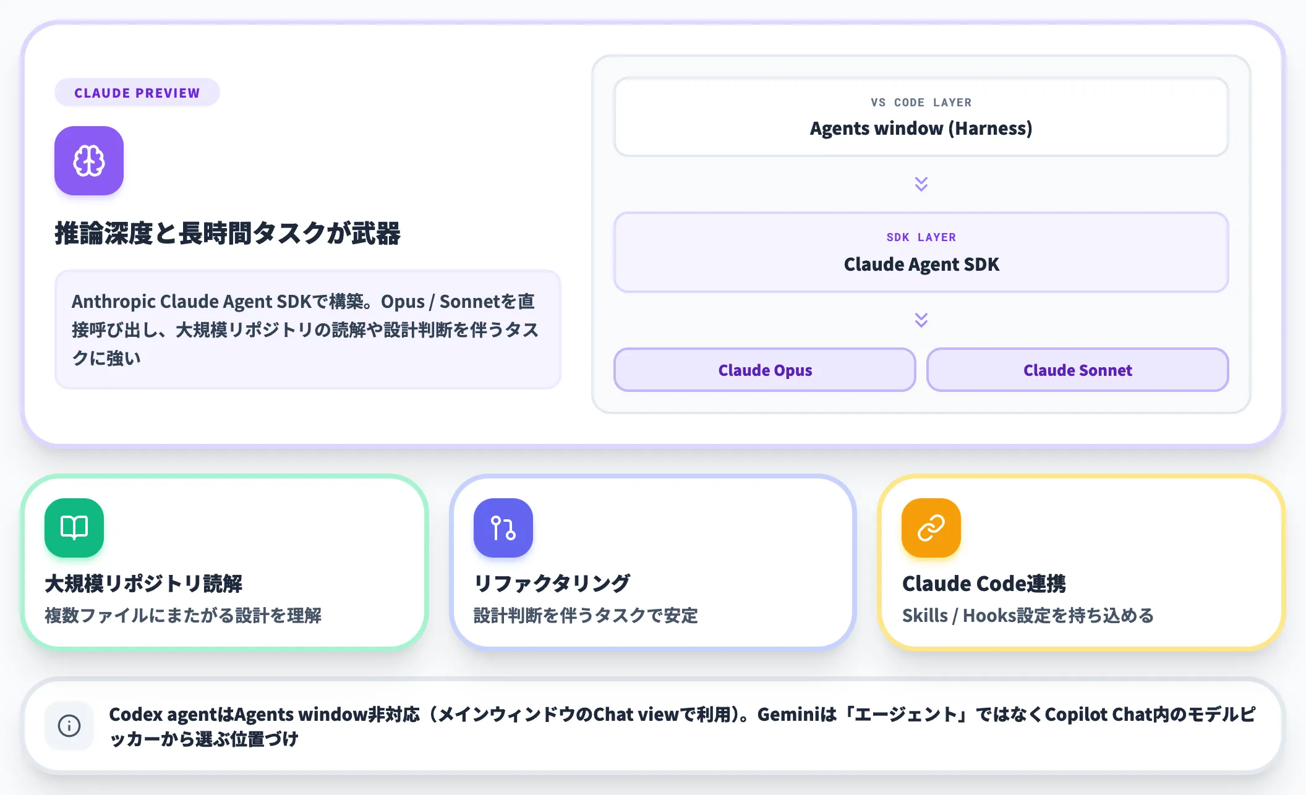Viewport: 1306px width, 795px height.
Task: Click the リファクタリング card title
Action: pos(552,583)
